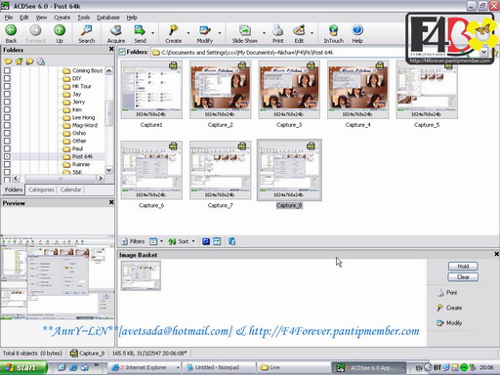
Task: Open the Slide Show tool
Action: coord(245,30)
